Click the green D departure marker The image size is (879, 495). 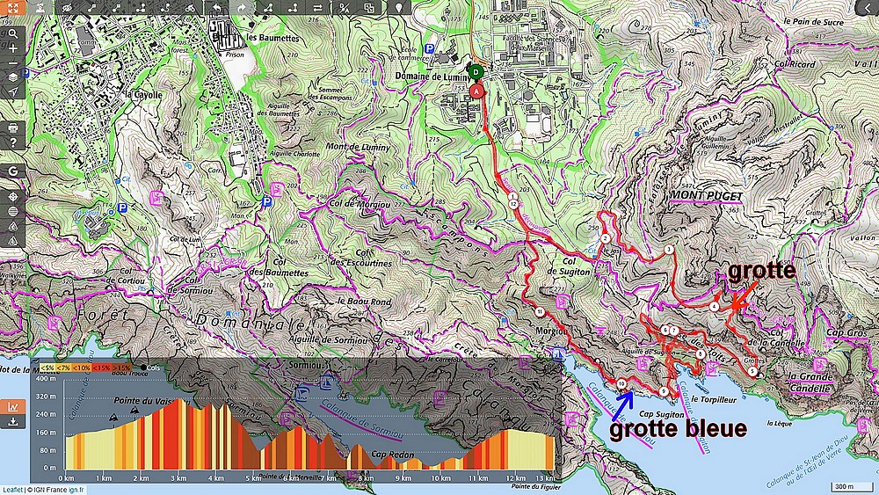tap(476, 72)
